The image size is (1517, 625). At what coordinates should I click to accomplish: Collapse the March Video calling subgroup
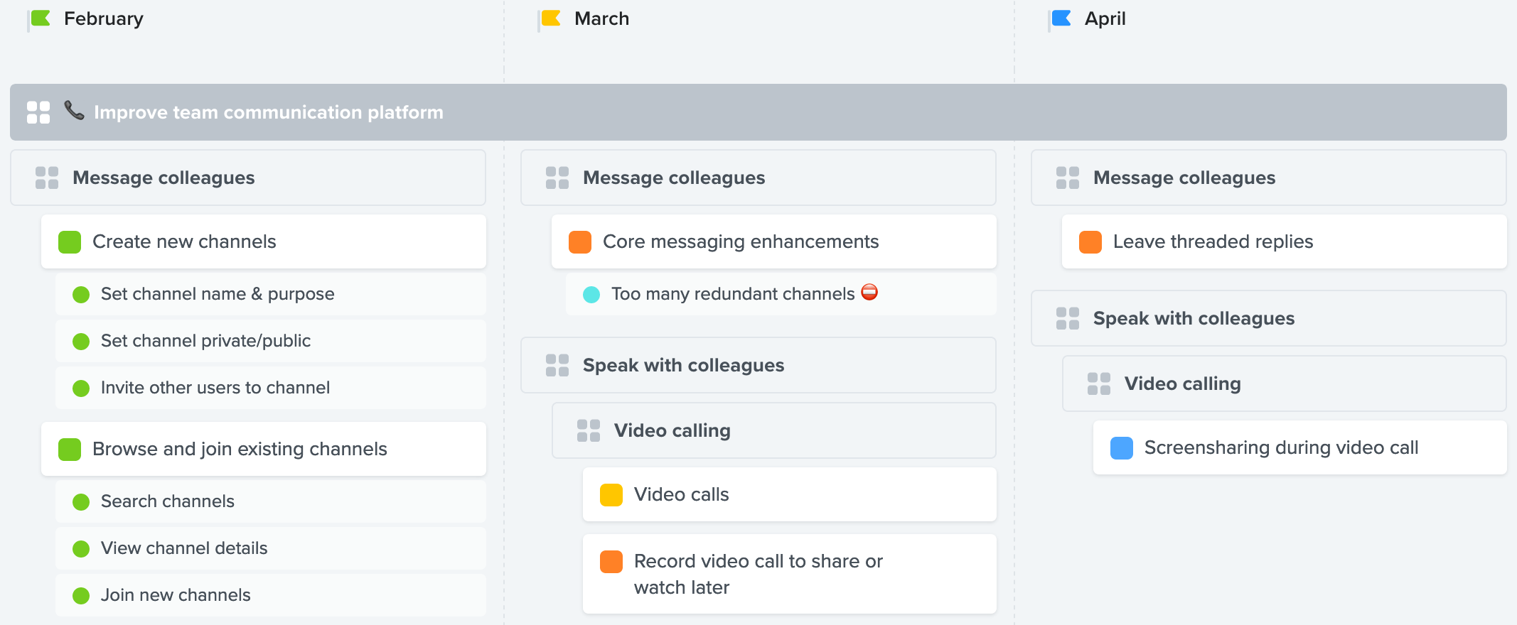tap(774, 430)
